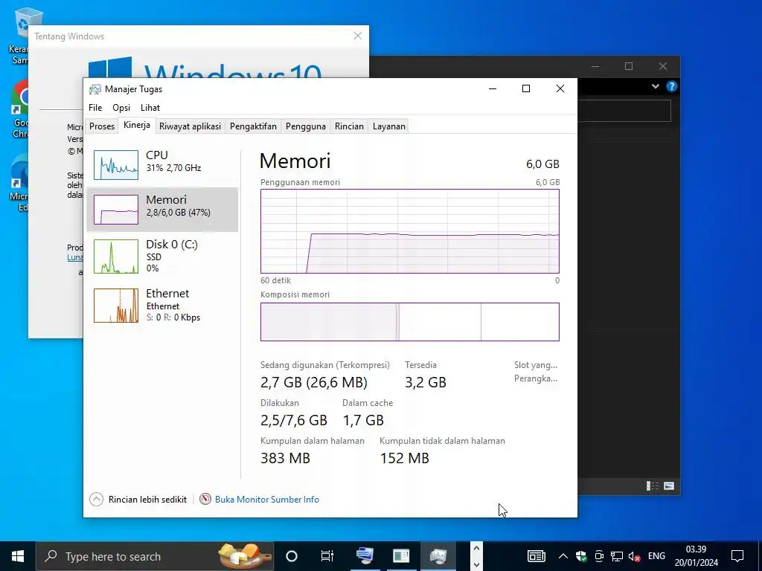Click the muted volume tray icon
This screenshot has height=571, width=762.
pyautogui.click(x=634, y=556)
